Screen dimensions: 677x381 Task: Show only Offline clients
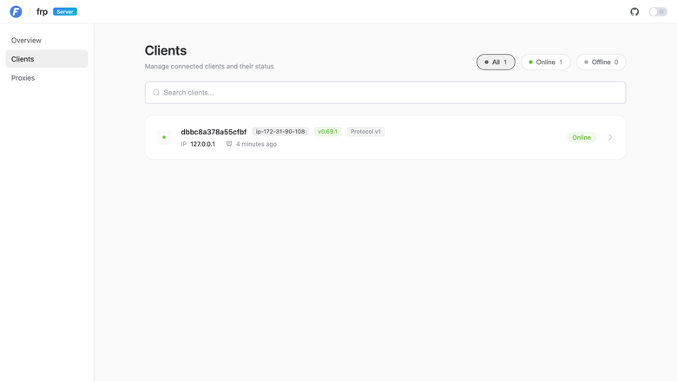(x=601, y=62)
